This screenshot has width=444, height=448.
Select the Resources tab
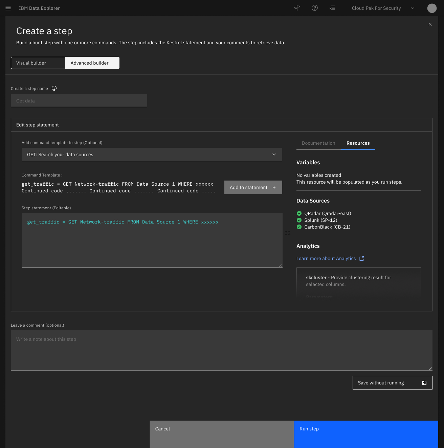pyautogui.click(x=358, y=143)
